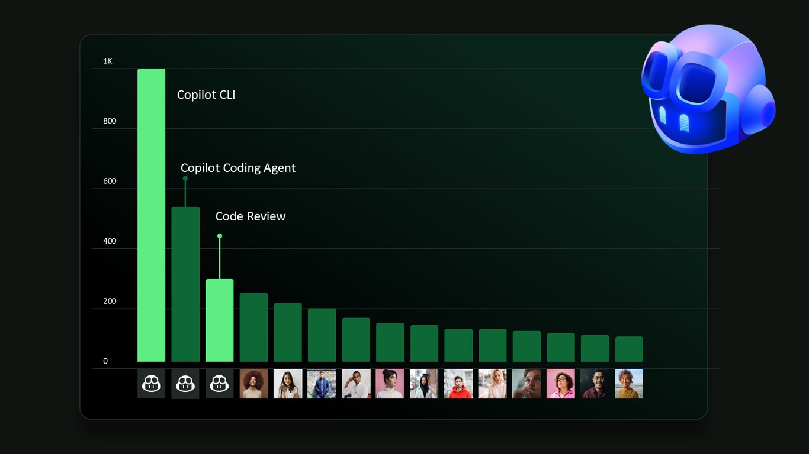The width and height of the screenshot is (809, 454).
Task: Click the Copilot icon under the Coding Agent bar
Action: pos(185,384)
